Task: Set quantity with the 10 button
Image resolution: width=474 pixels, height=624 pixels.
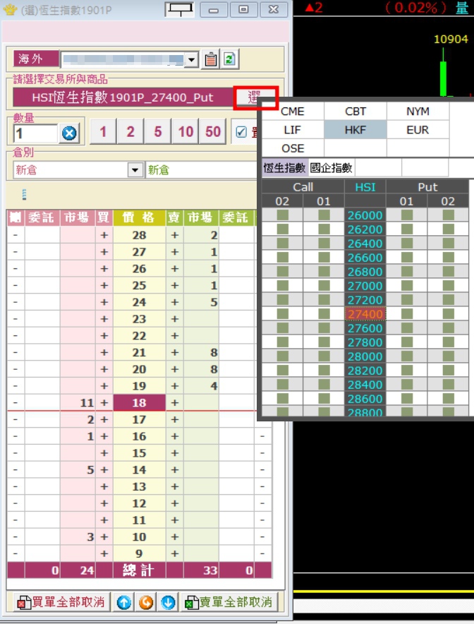Action: pos(186,132)
